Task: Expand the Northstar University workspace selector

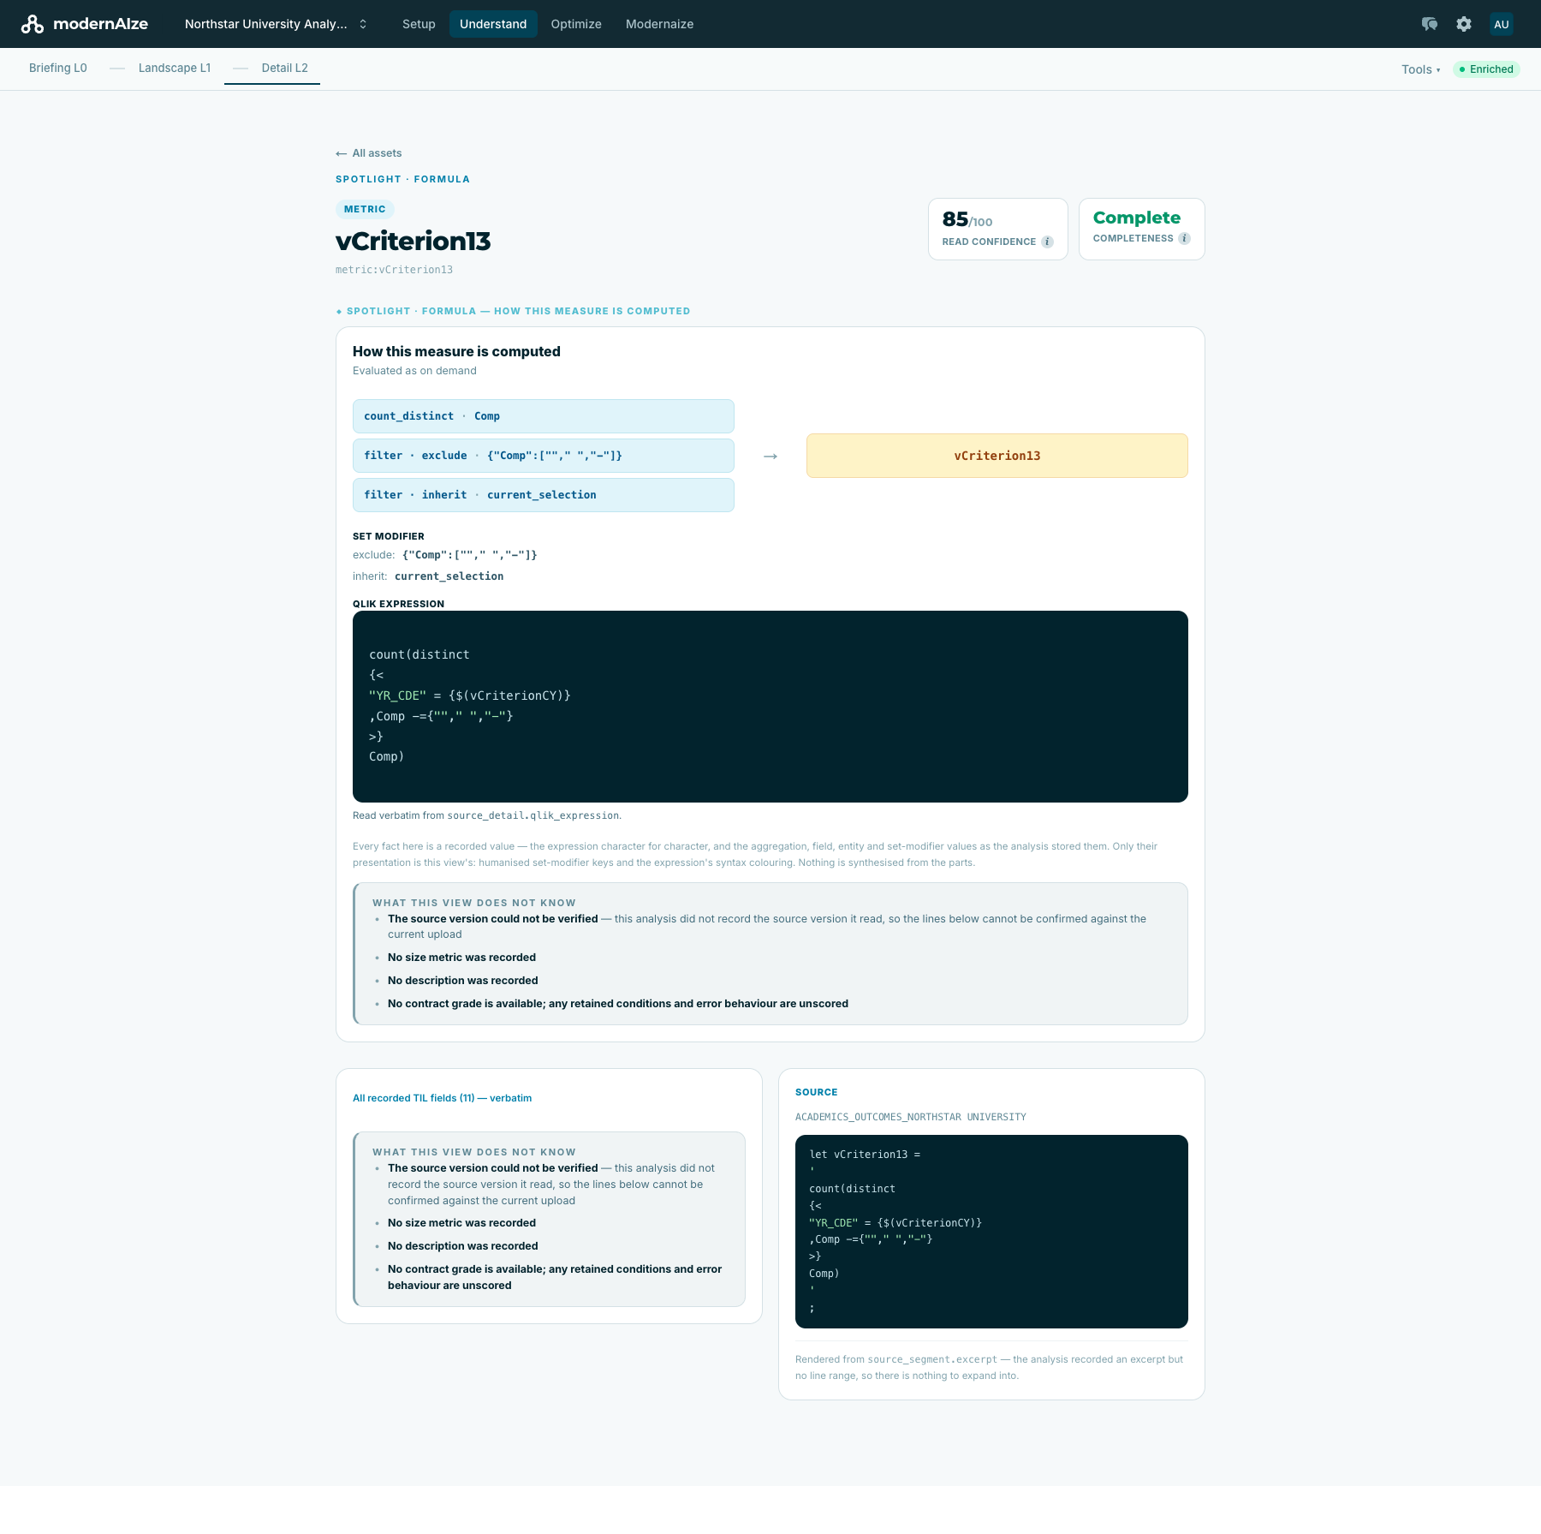Action: click(276, 24)
